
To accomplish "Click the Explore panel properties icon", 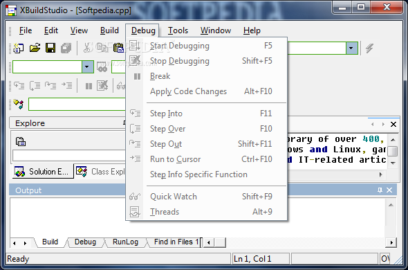I will tap(21, 141).
